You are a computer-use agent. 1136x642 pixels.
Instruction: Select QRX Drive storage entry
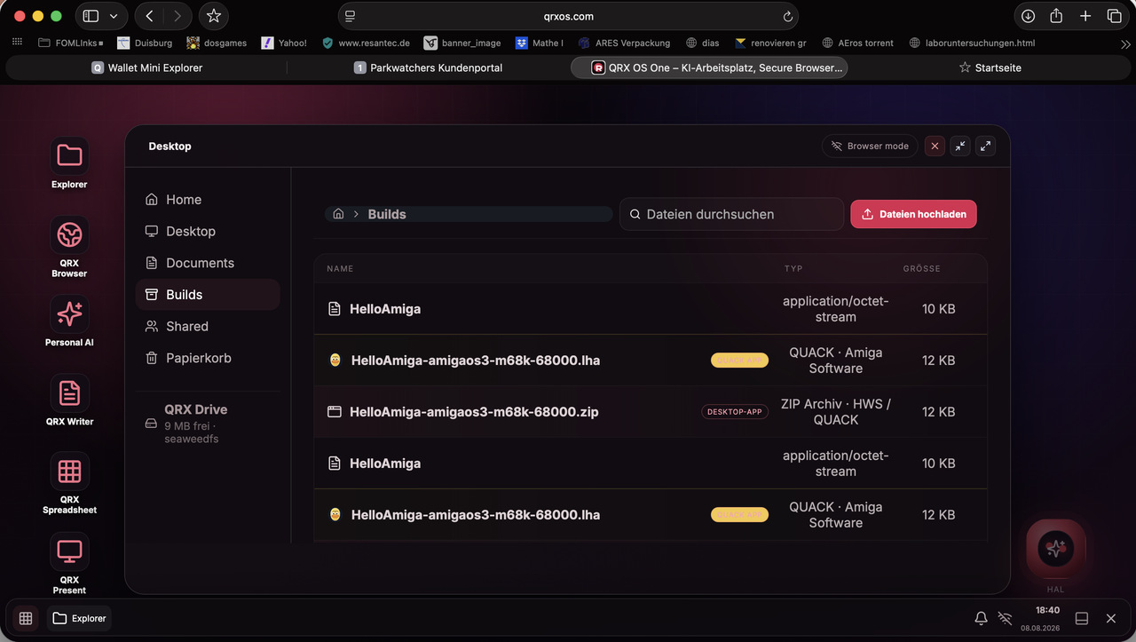208,424
